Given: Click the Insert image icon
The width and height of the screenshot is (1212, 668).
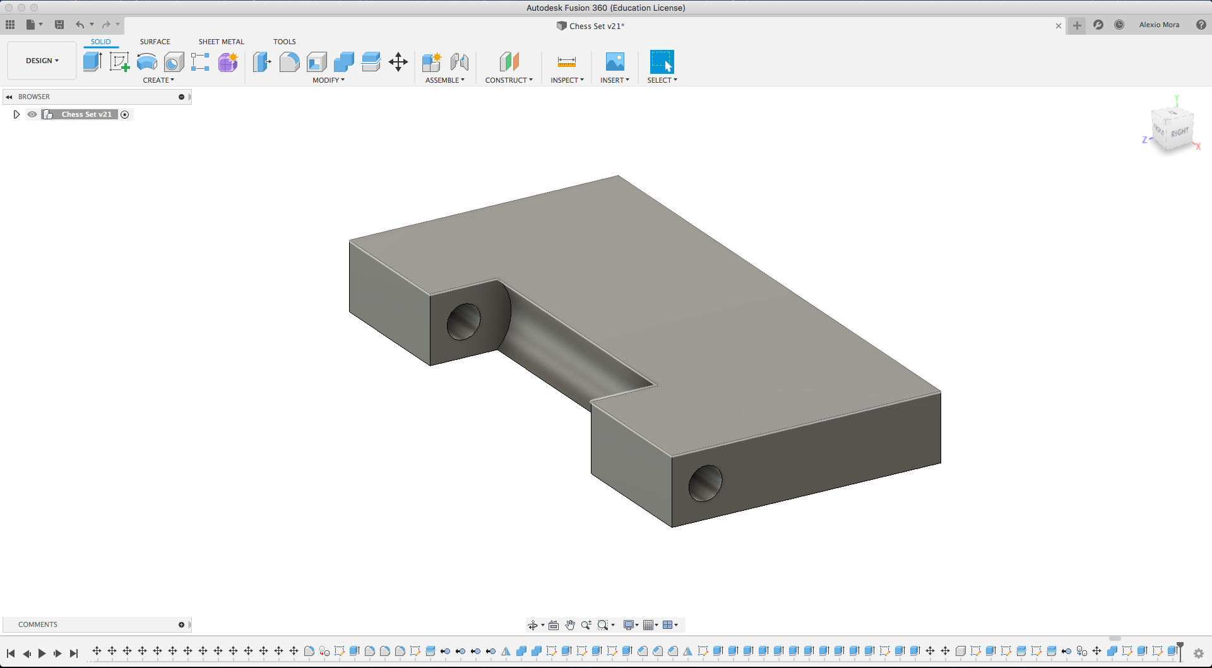Looking at the screenshot, I should pyautogui.click(x=615, y=62).
